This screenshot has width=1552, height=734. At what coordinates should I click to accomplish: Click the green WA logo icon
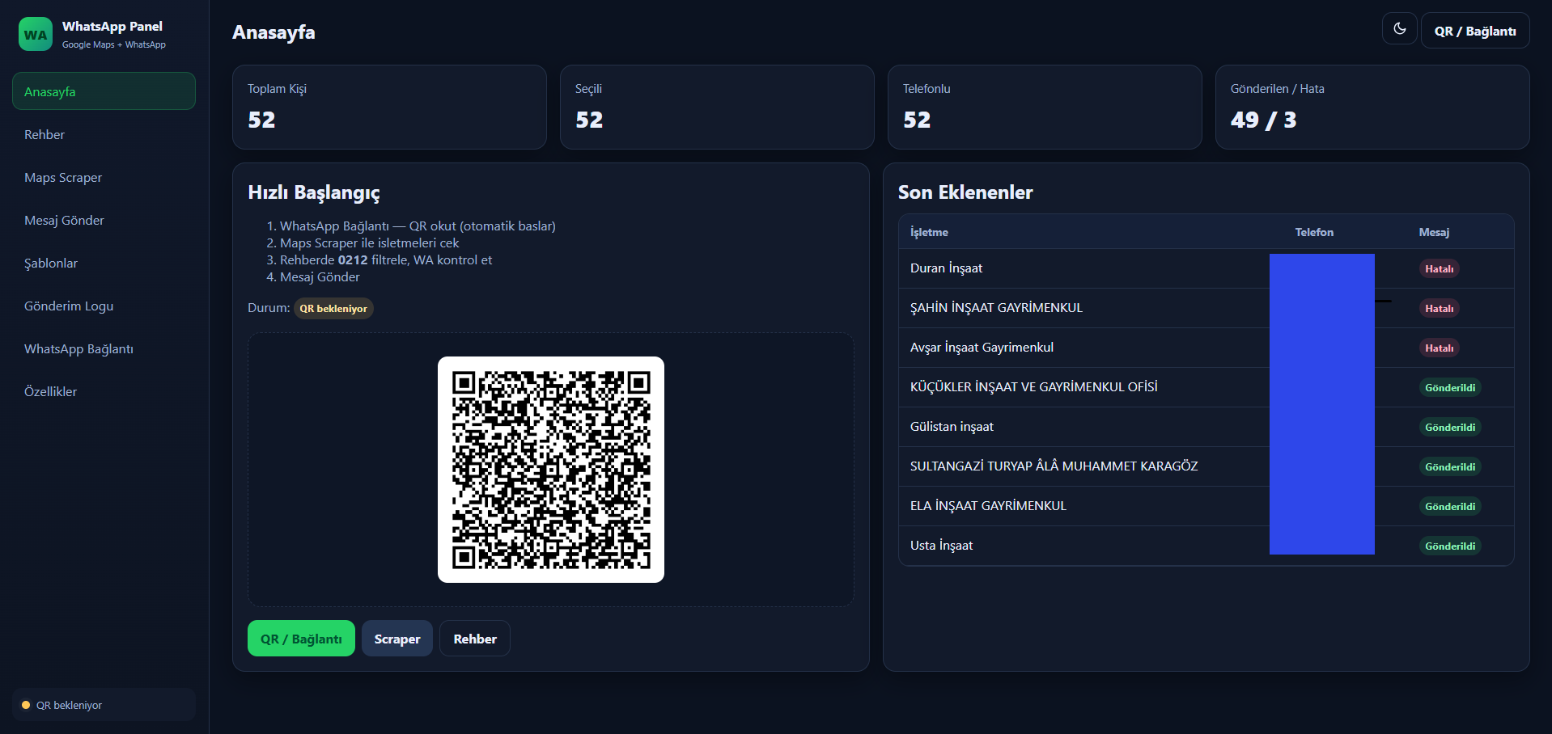36,34
